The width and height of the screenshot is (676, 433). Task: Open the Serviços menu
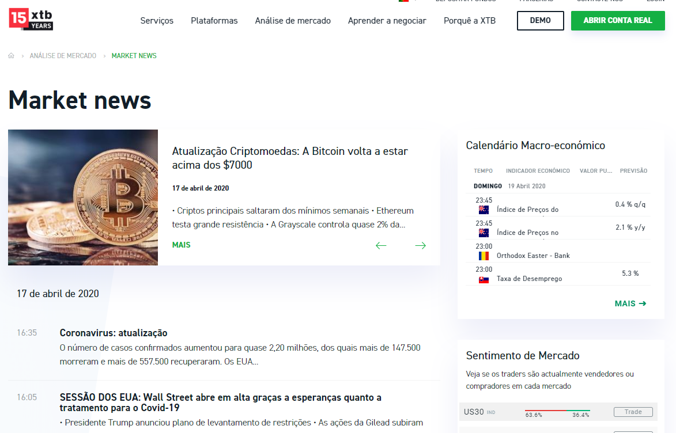click(157, 21)
